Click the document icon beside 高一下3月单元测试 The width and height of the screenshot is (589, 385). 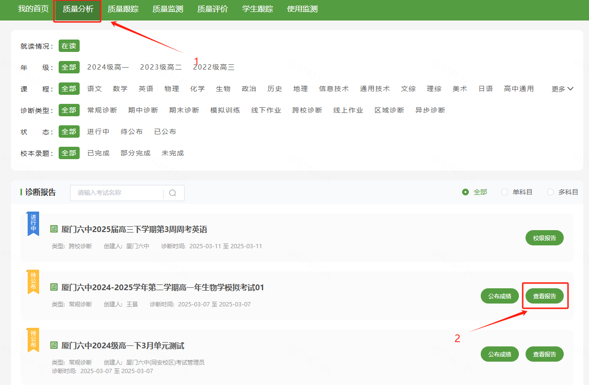[54, 345]
